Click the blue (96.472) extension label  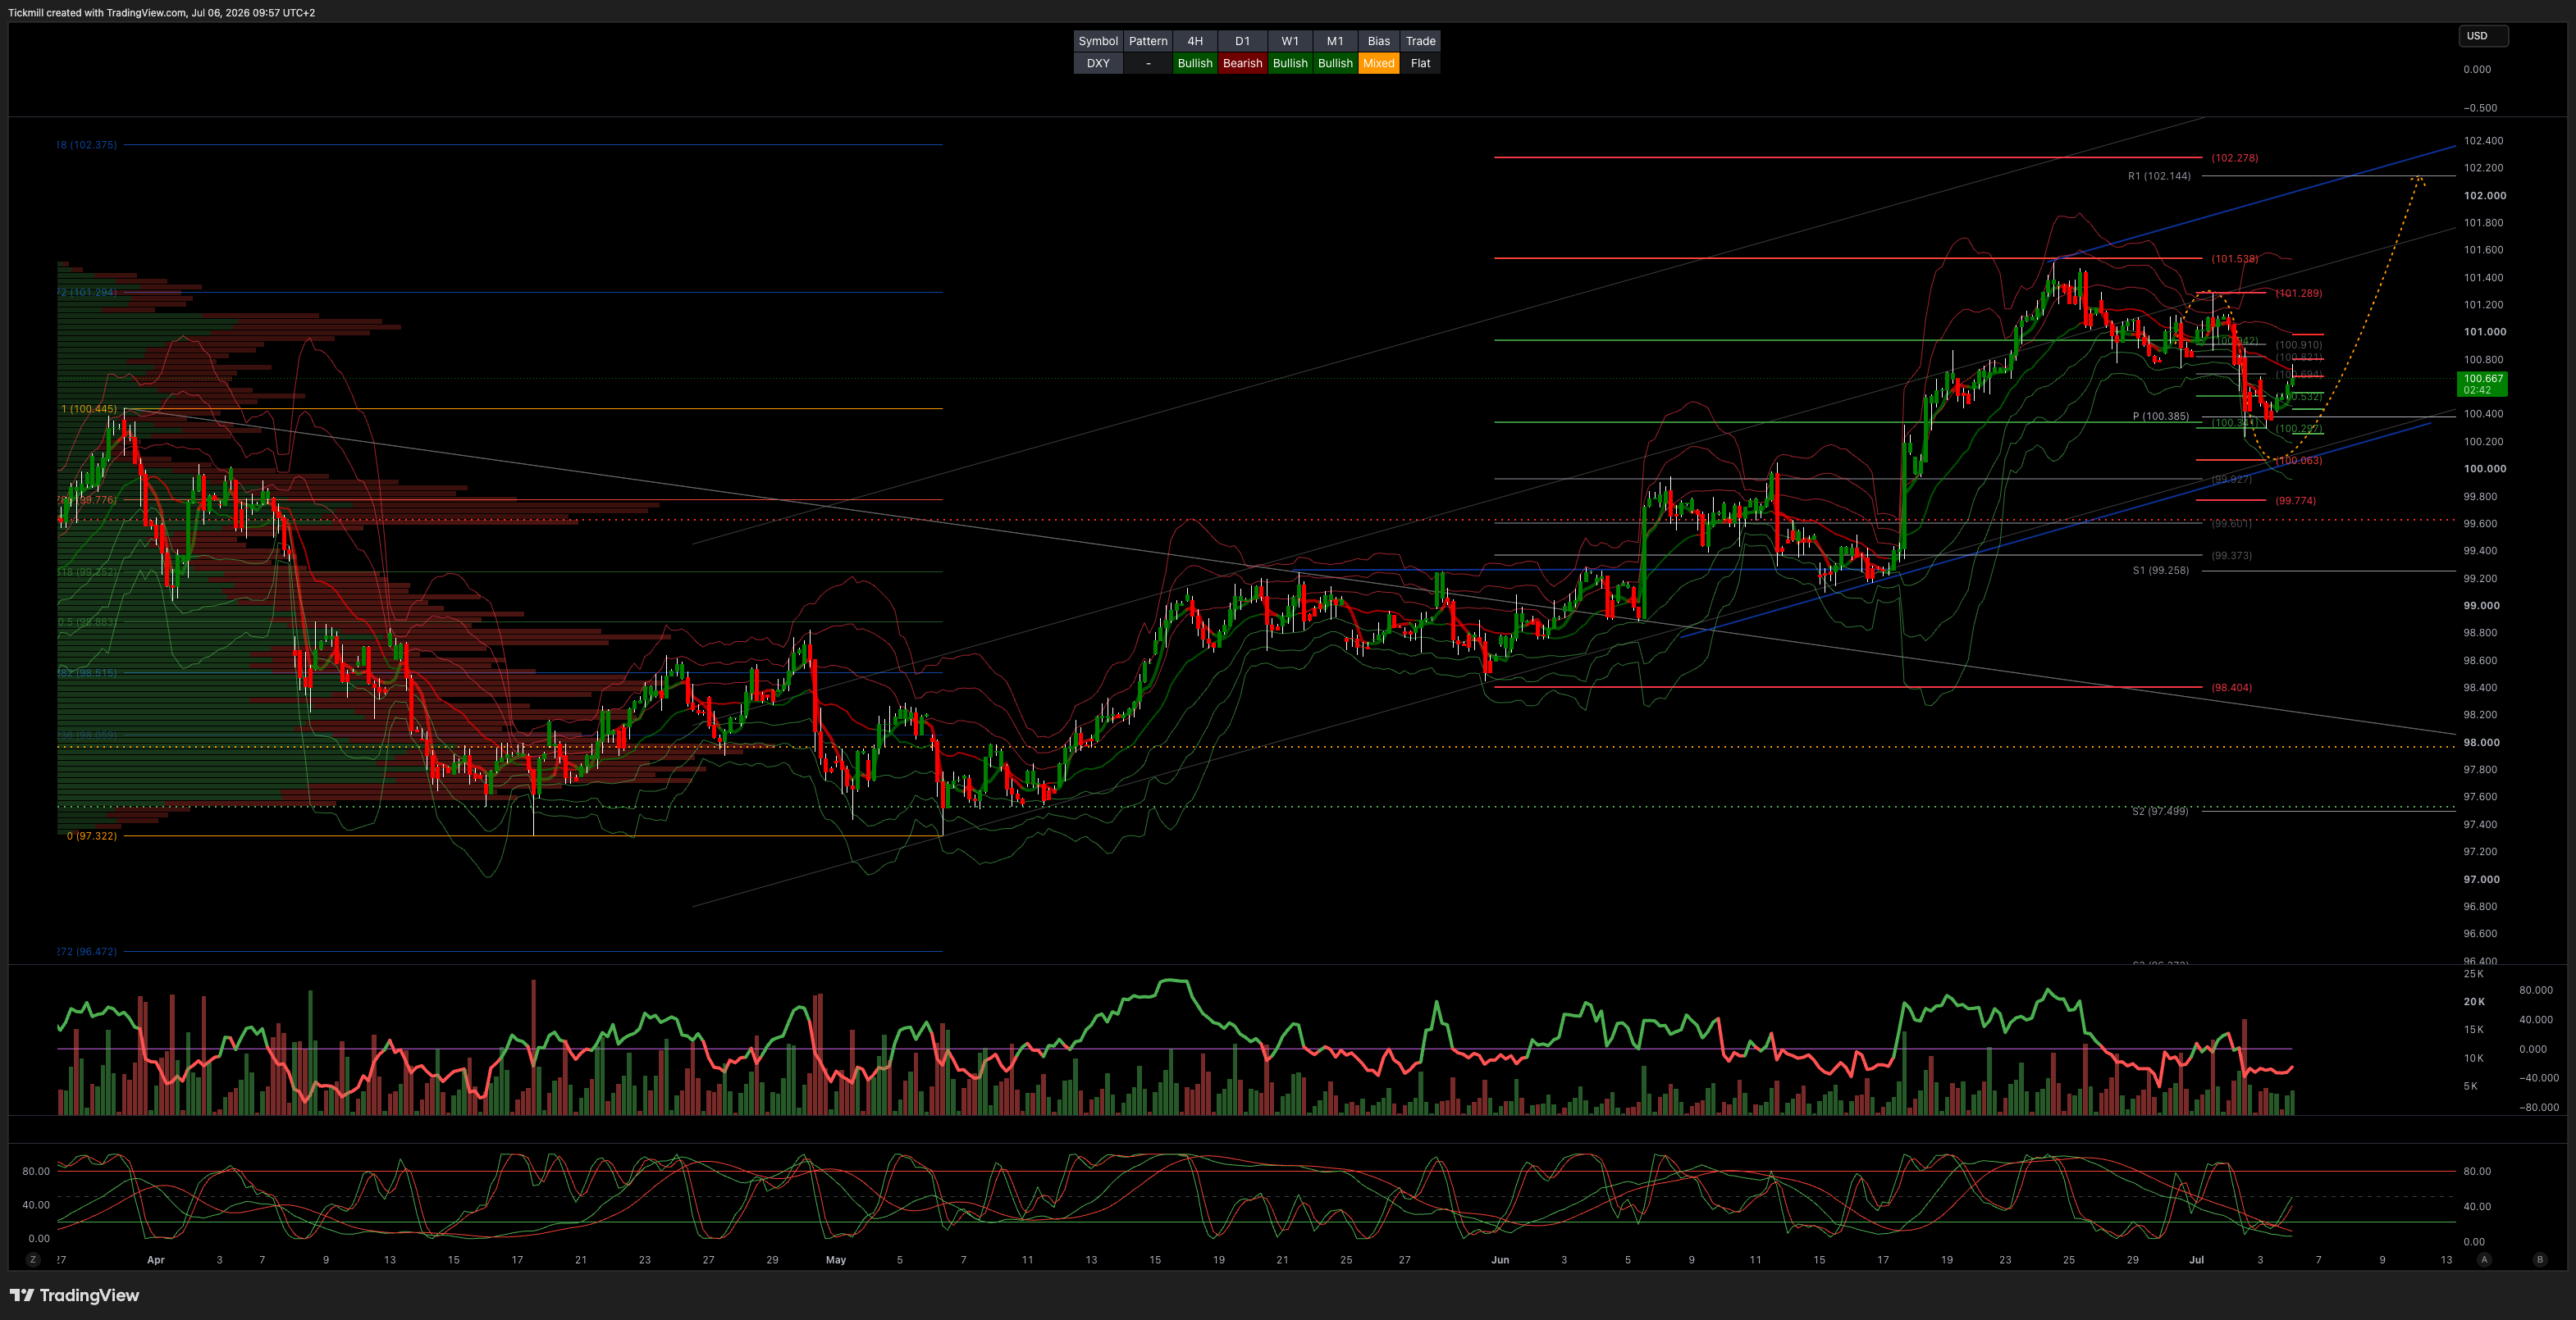point(87,951)
